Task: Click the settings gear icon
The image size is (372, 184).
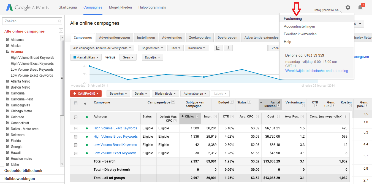Action: click(348, 7)
